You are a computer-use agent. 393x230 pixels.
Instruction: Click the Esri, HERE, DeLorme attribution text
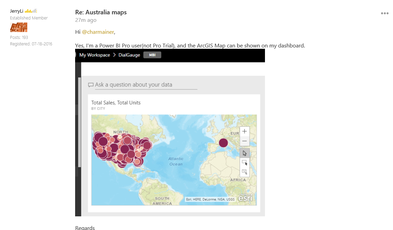click(210, 199)
